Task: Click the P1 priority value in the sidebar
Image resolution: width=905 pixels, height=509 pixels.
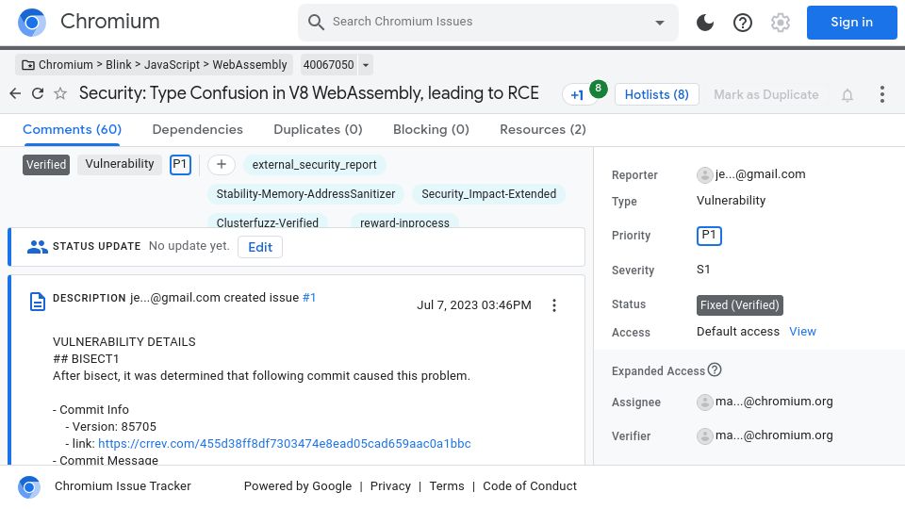Action: (x=709, y=236)
